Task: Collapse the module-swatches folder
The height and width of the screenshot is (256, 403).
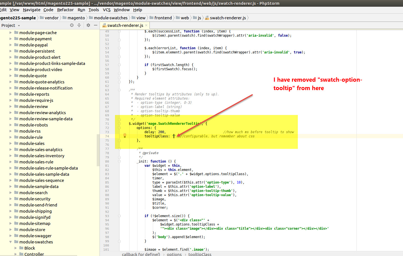Action: (x=11, y=242)
